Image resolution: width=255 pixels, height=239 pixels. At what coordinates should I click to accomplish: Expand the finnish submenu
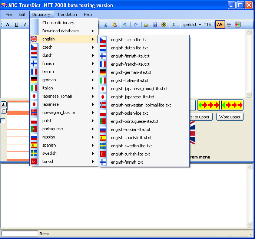64,63
